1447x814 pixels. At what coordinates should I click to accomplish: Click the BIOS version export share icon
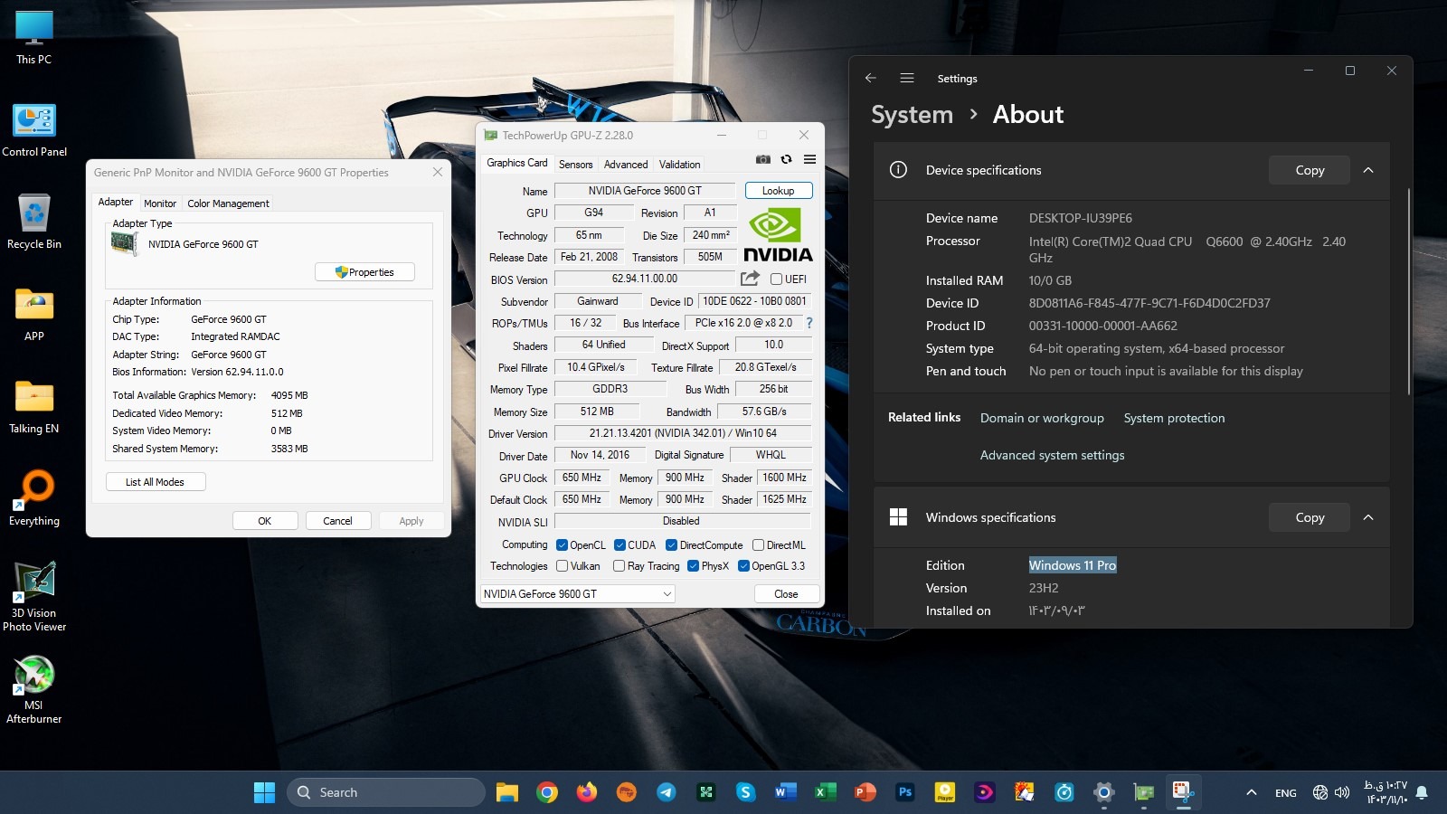[x=750, y=279]
